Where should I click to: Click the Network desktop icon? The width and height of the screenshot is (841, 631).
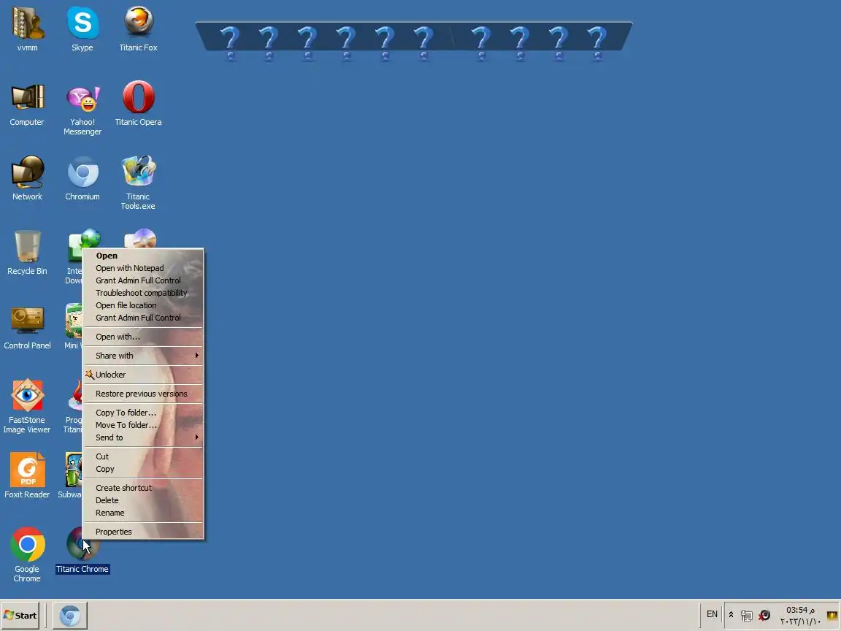coord(27,179)
